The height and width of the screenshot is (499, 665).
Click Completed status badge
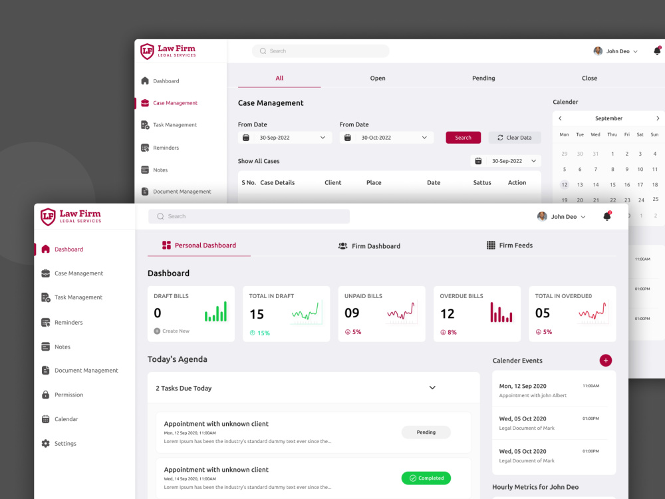click(x=426, y=478)
